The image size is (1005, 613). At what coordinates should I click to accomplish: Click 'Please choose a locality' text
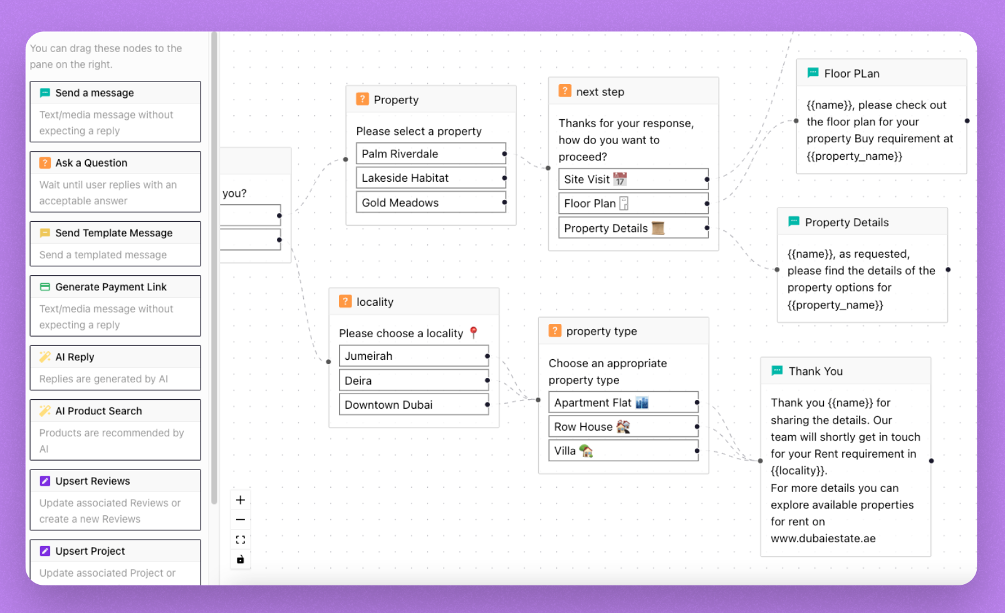pyautogui.click(x=401, y=333)
